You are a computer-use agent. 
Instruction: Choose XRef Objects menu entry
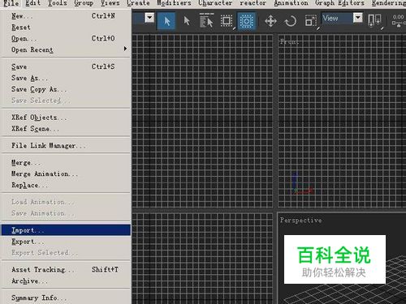tap(66, 118)
